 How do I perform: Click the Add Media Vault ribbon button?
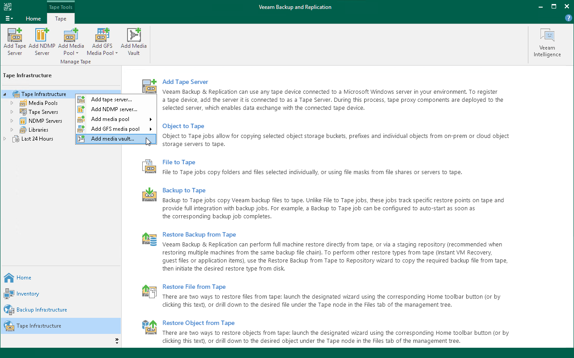point(133,42)
